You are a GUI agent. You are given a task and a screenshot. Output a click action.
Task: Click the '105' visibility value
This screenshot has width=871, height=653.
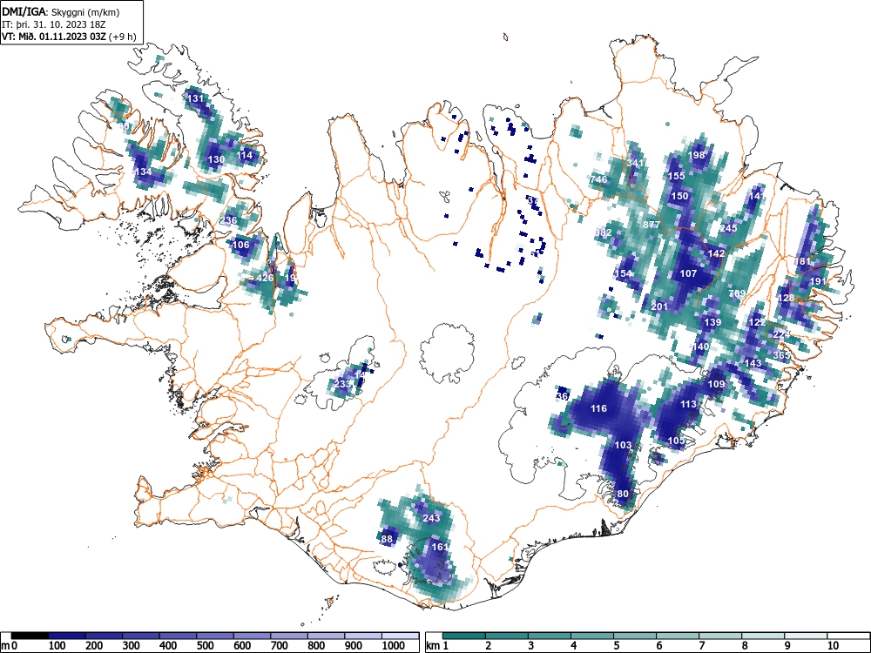(677, 441)
